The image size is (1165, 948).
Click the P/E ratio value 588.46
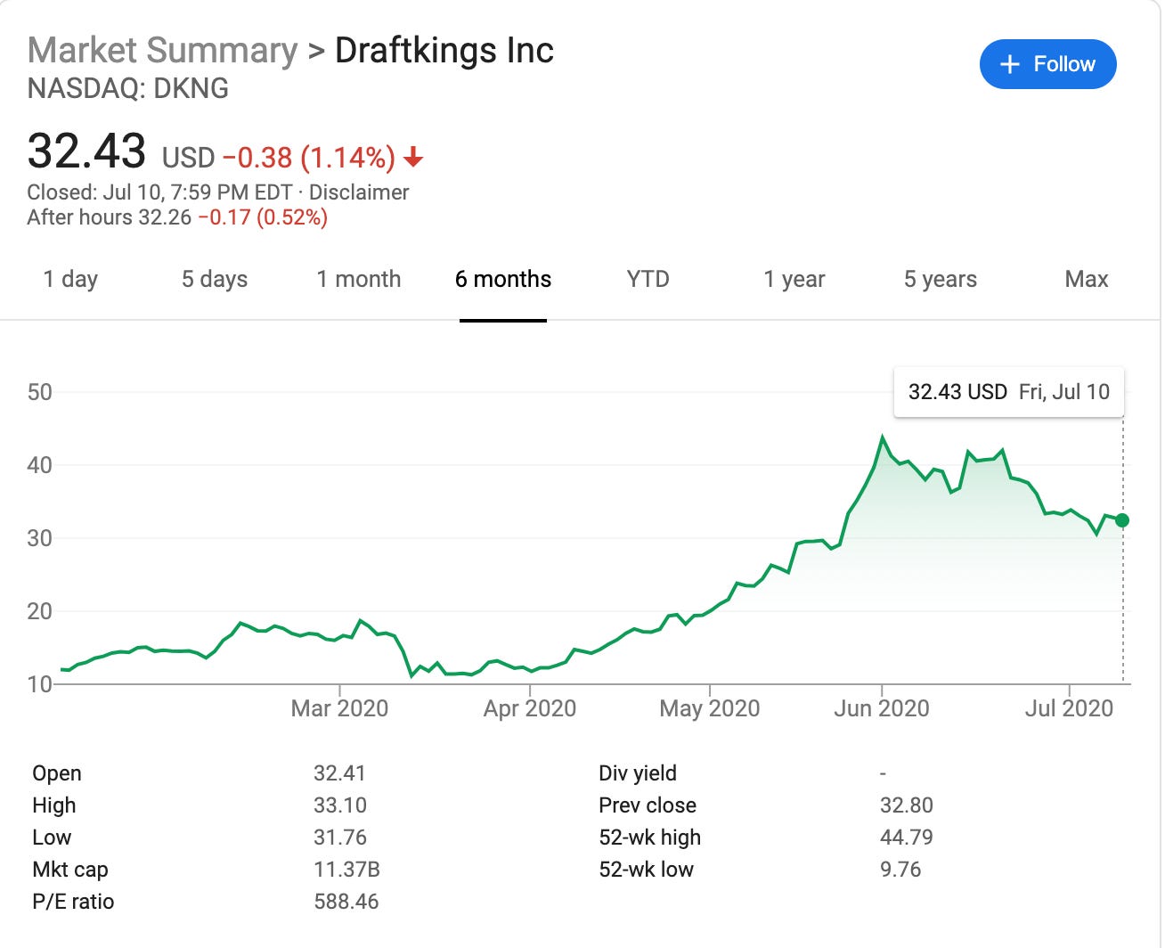pos(346,902)
